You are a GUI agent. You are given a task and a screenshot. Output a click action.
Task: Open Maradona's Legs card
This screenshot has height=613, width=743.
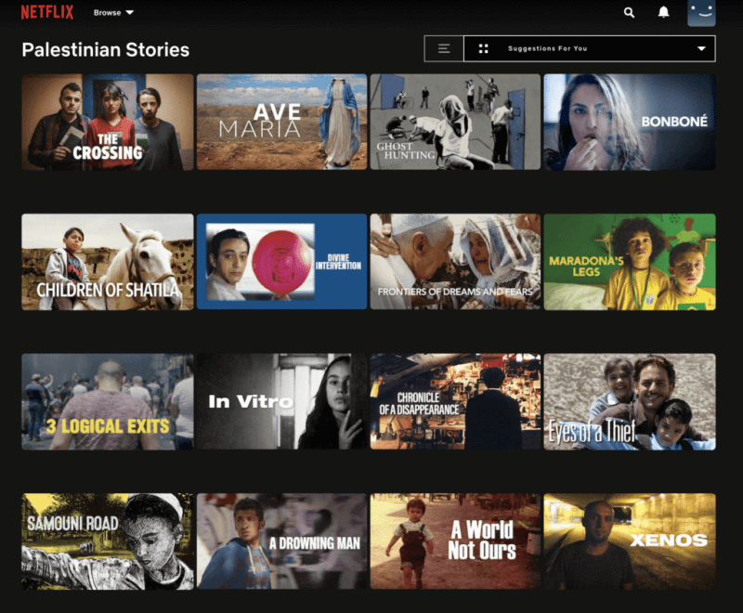pos(630,262)
